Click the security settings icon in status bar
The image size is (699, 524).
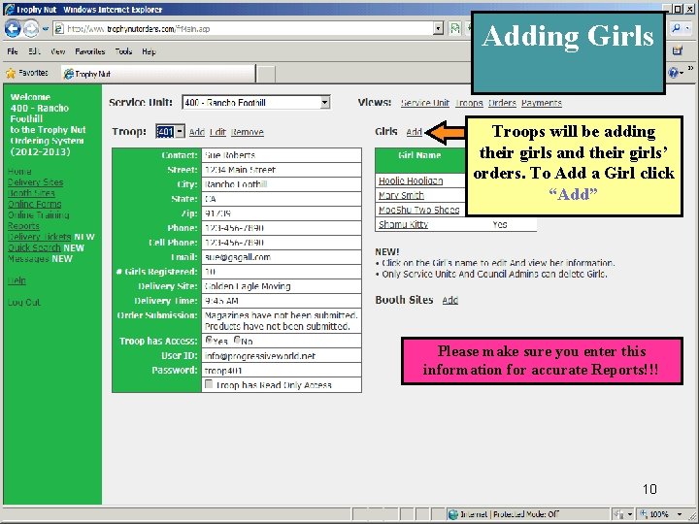click(x=618, y=514)
